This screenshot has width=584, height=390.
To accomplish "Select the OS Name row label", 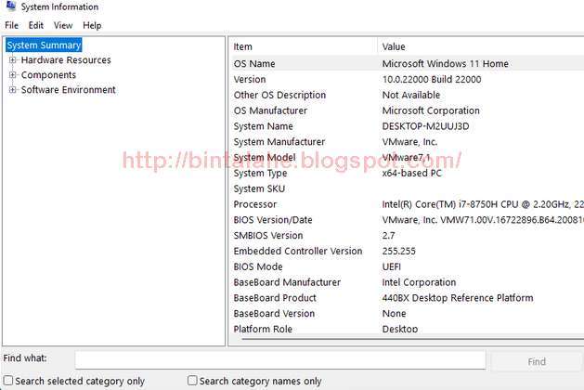I will point(254,64).
